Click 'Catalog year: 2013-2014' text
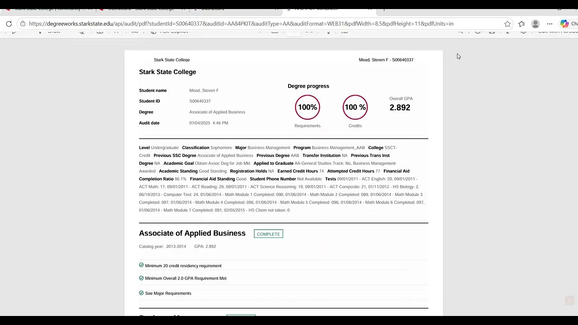This screenshot has height=325, width=578. [x=163, y=246]
